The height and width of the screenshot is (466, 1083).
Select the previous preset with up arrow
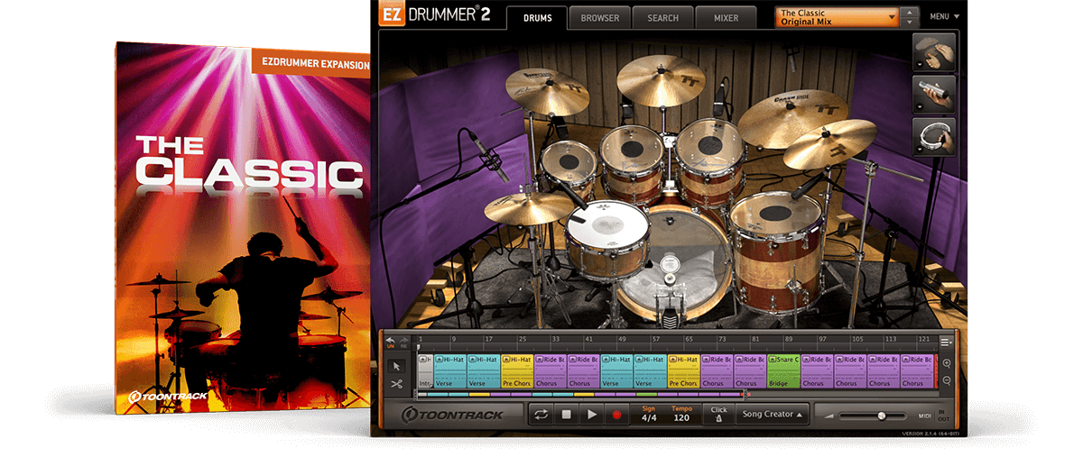pos(910,13)
